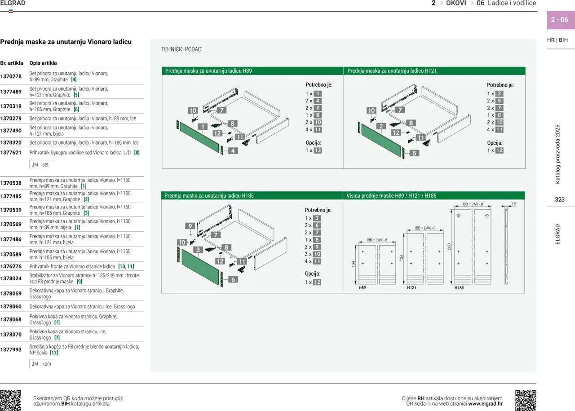Click article number 1377993
The image size is (575, 411).
pyautogui.click(x=11, y=349)
